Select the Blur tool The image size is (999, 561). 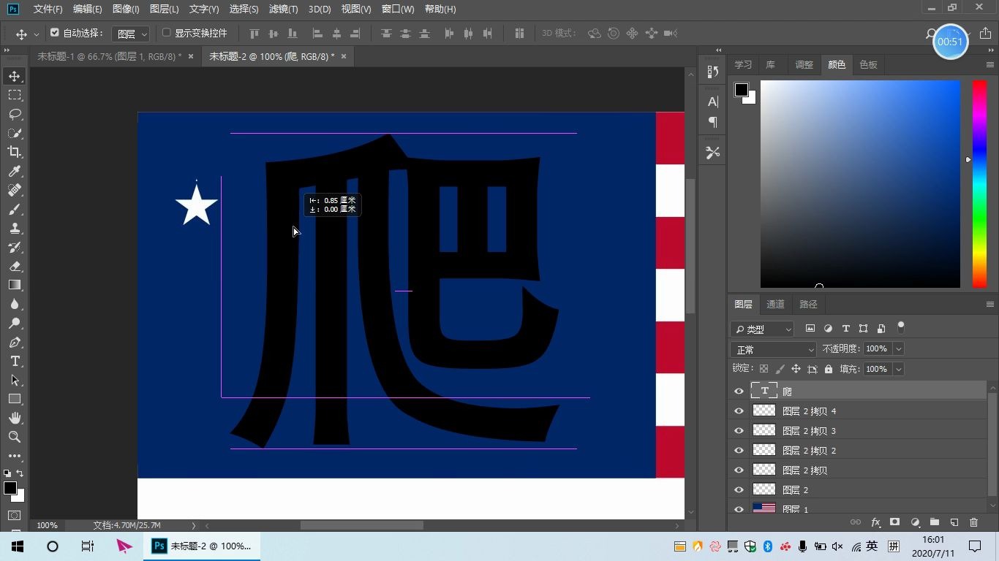(x=15, y=304)
